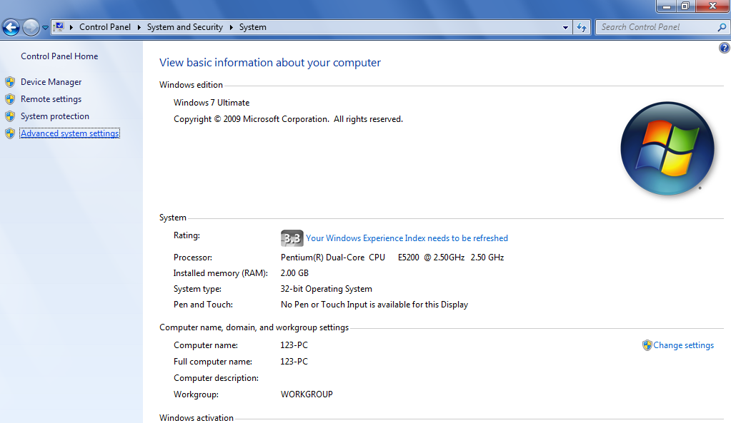The height and width of the screenshot is (423, 731).
Task: Click the Computer name value 123-PC
Action: click(294, 345)
